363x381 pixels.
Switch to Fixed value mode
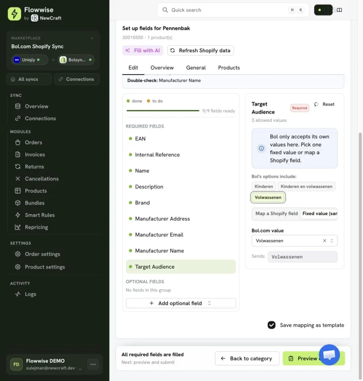click(319, 214)
